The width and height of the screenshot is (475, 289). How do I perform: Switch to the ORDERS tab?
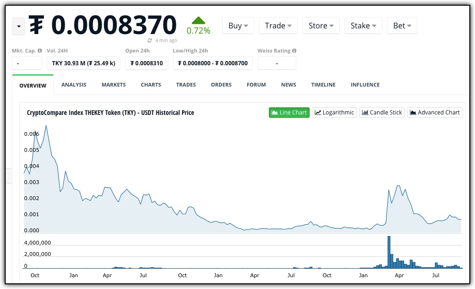click(221, 85)
